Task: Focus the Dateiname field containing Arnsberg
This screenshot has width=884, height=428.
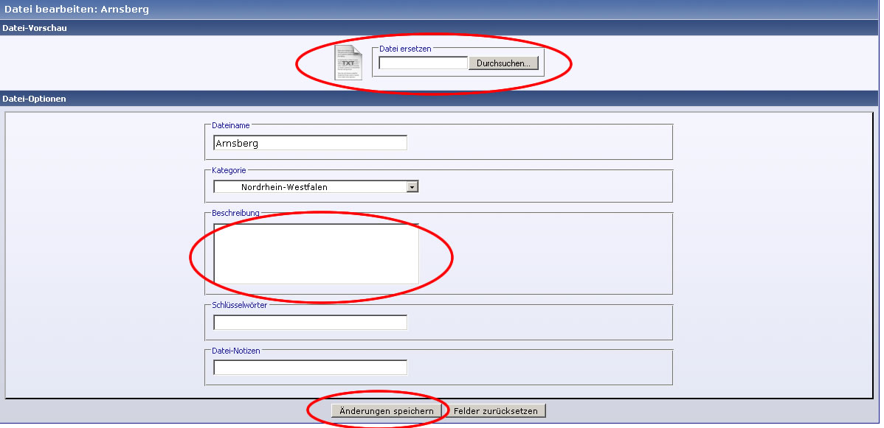Action: [x=310, y=143]
